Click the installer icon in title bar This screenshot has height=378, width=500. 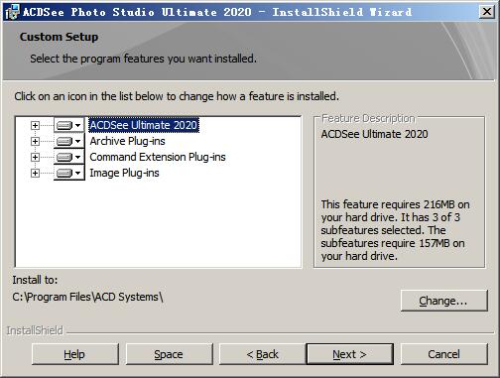12,12
